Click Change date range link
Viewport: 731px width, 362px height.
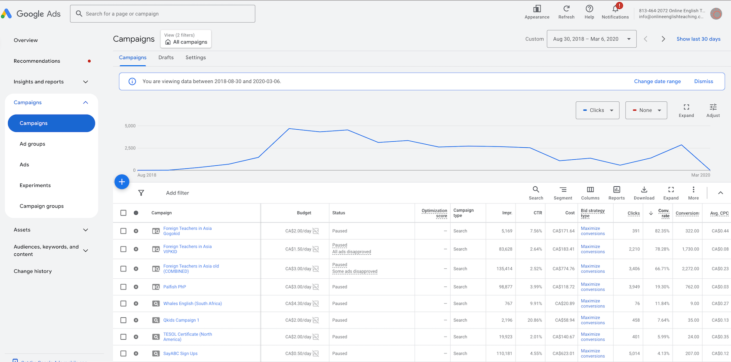tap(657, 82)
